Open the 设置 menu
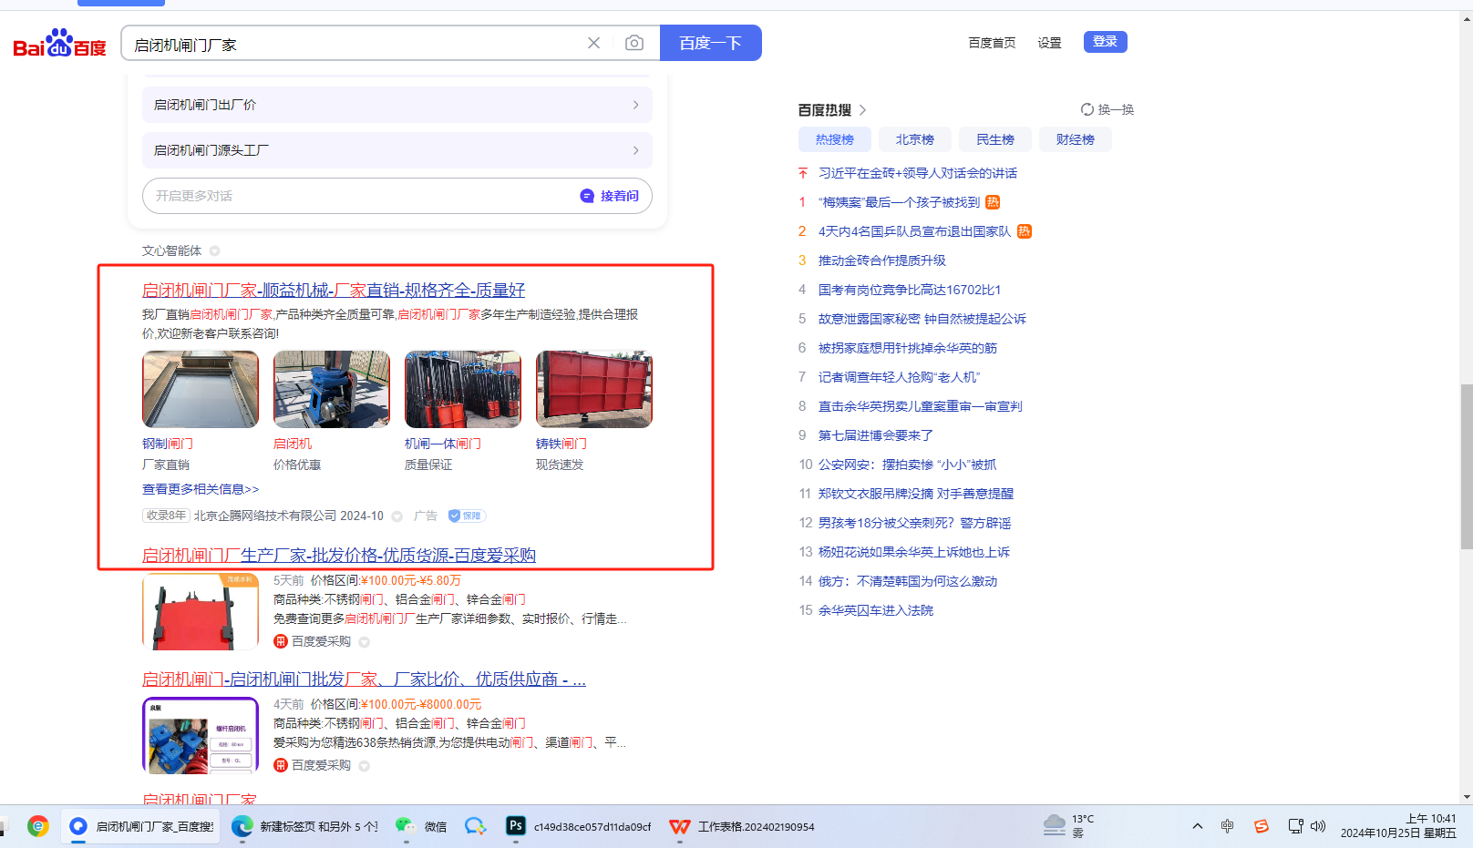This screenshot has width=1473, height=848. click(x=1049, y=43)
